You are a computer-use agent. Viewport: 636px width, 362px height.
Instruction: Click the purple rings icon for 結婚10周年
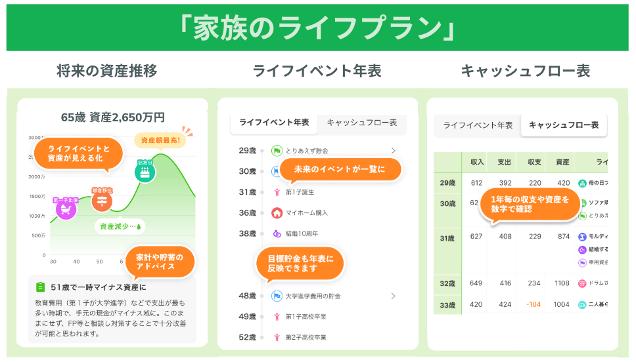click(x=277, y=233)
